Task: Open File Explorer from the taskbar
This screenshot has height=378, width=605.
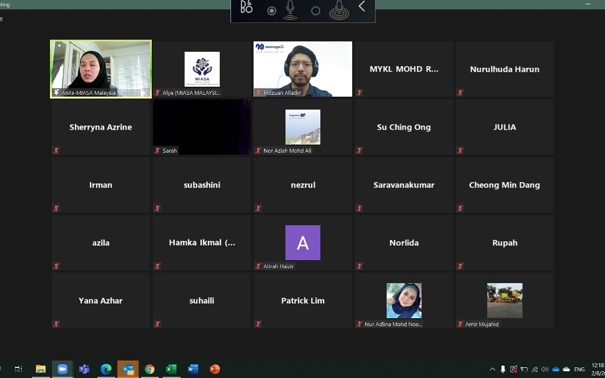Action: click(x=41, y=369)
